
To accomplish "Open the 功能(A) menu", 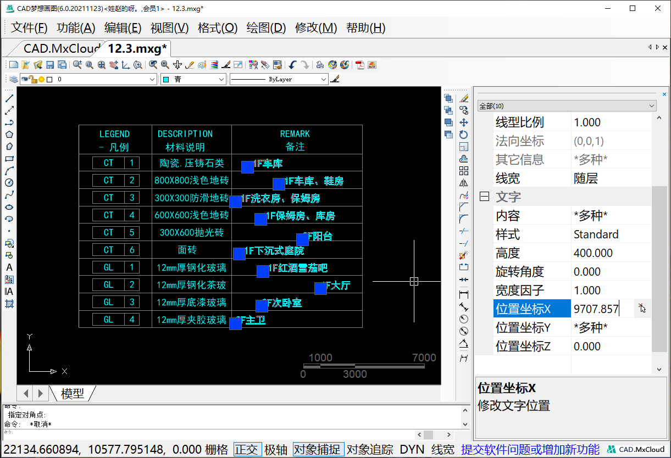I will [76, 28].
